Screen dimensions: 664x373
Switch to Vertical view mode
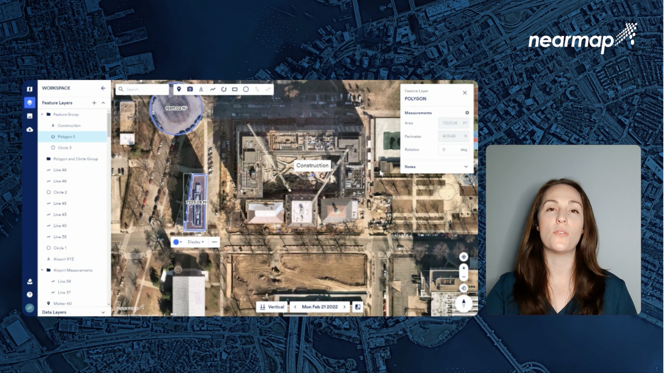point(271,307)
